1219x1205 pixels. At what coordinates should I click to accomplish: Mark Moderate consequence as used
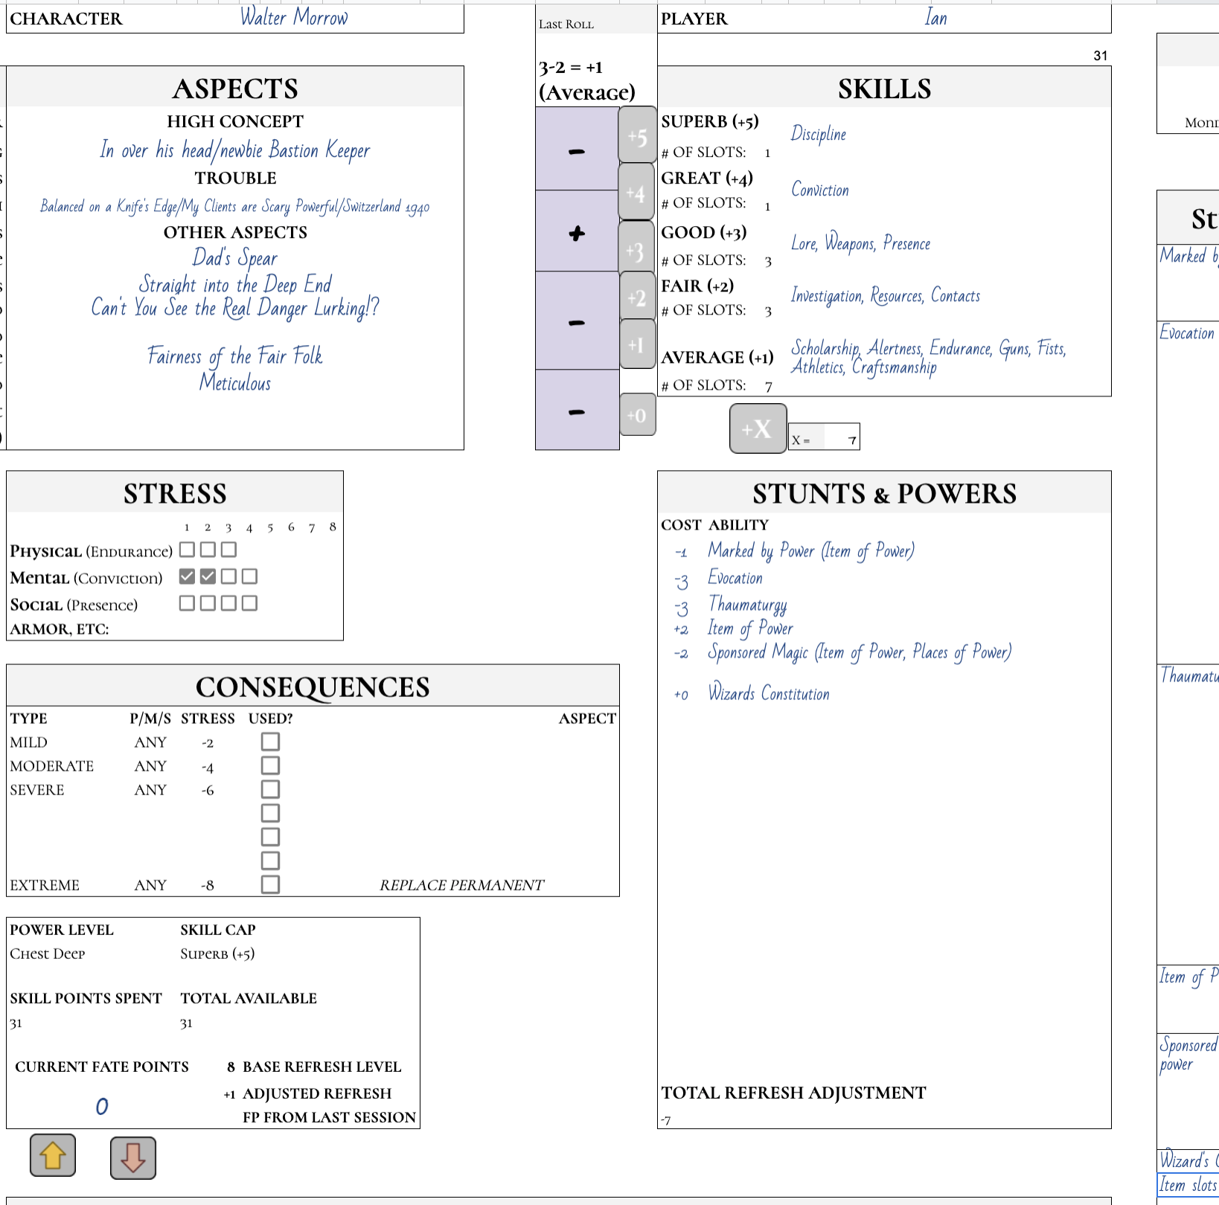click(x=270, y=765)
